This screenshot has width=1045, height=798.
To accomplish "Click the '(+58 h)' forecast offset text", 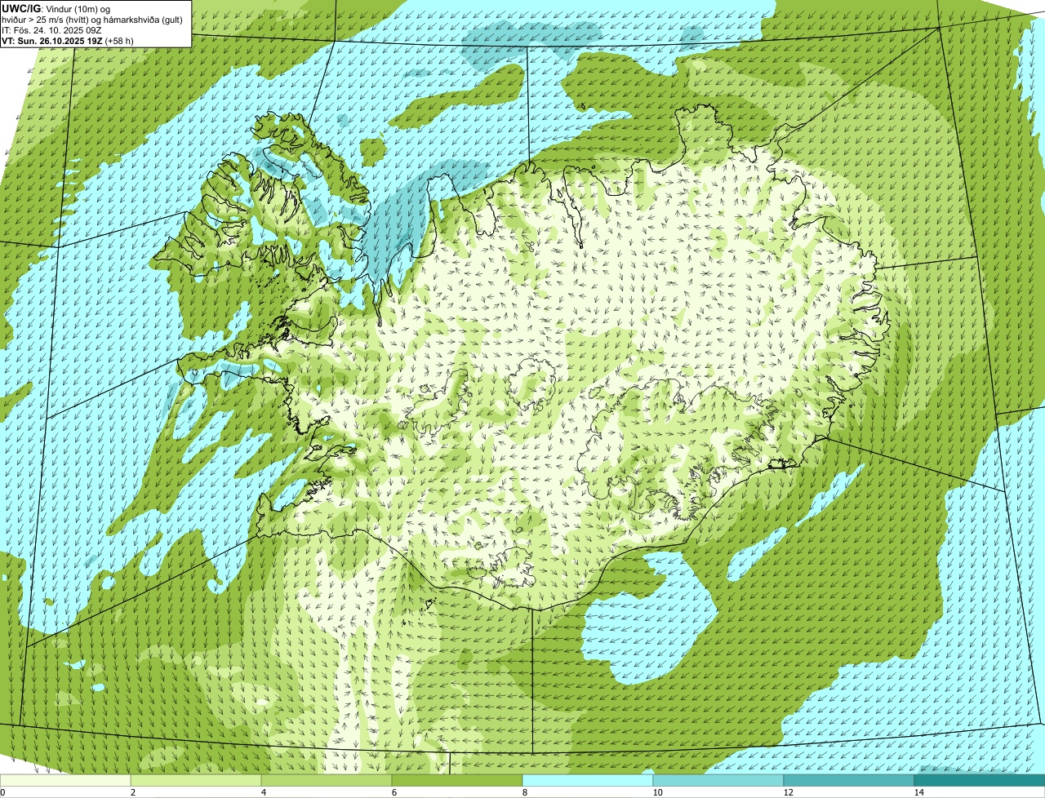I will tap(119, 41).
